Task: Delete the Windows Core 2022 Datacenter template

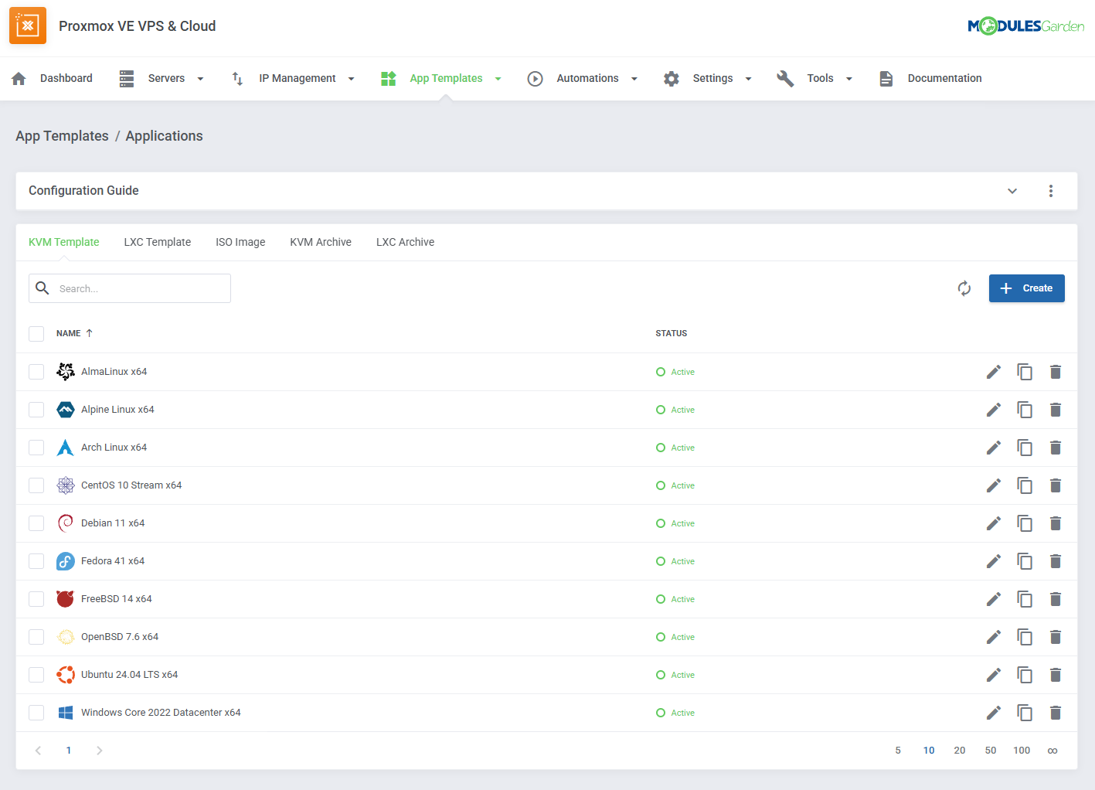Action: [1056, 713]
